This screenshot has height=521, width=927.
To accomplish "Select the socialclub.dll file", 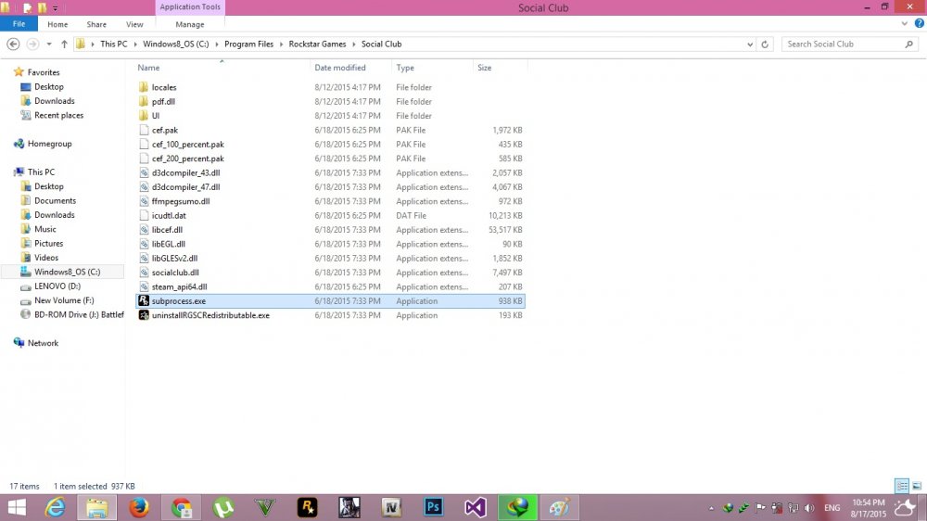I will point(175,272).
